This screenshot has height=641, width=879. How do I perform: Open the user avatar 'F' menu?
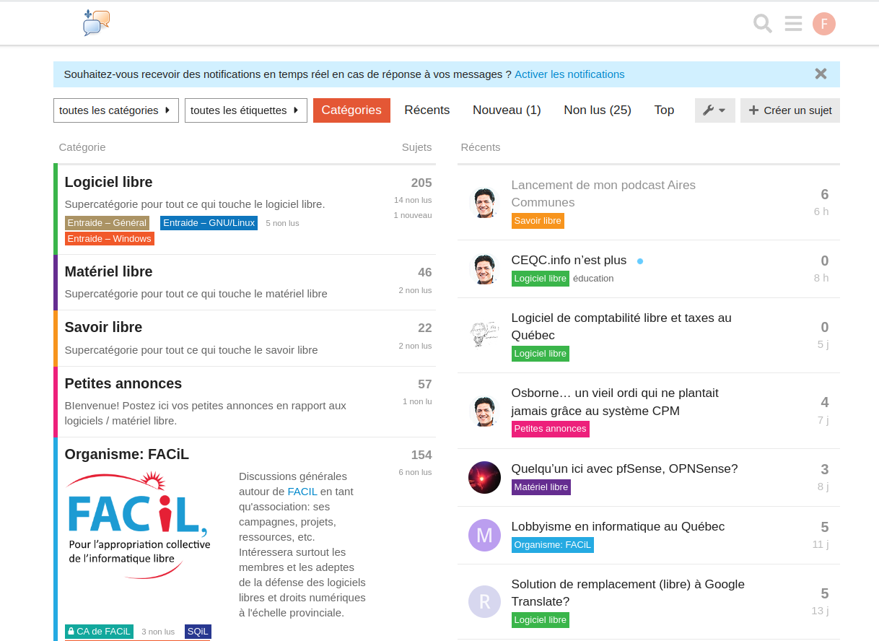tap(824, 24)
